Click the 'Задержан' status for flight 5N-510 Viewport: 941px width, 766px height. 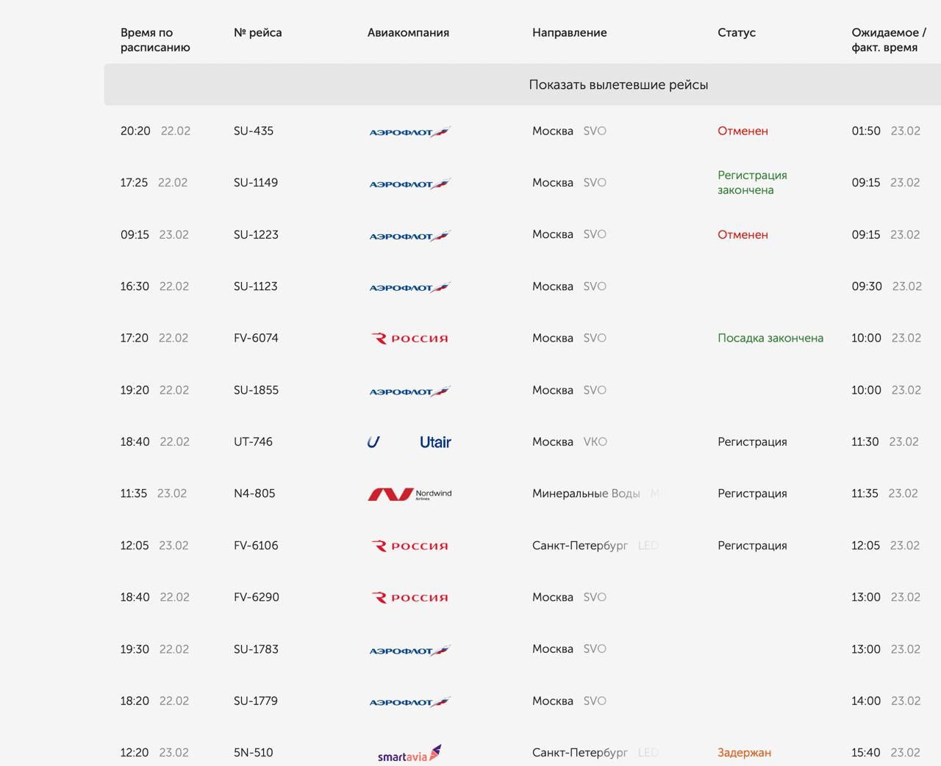click(x=744, y=753)
